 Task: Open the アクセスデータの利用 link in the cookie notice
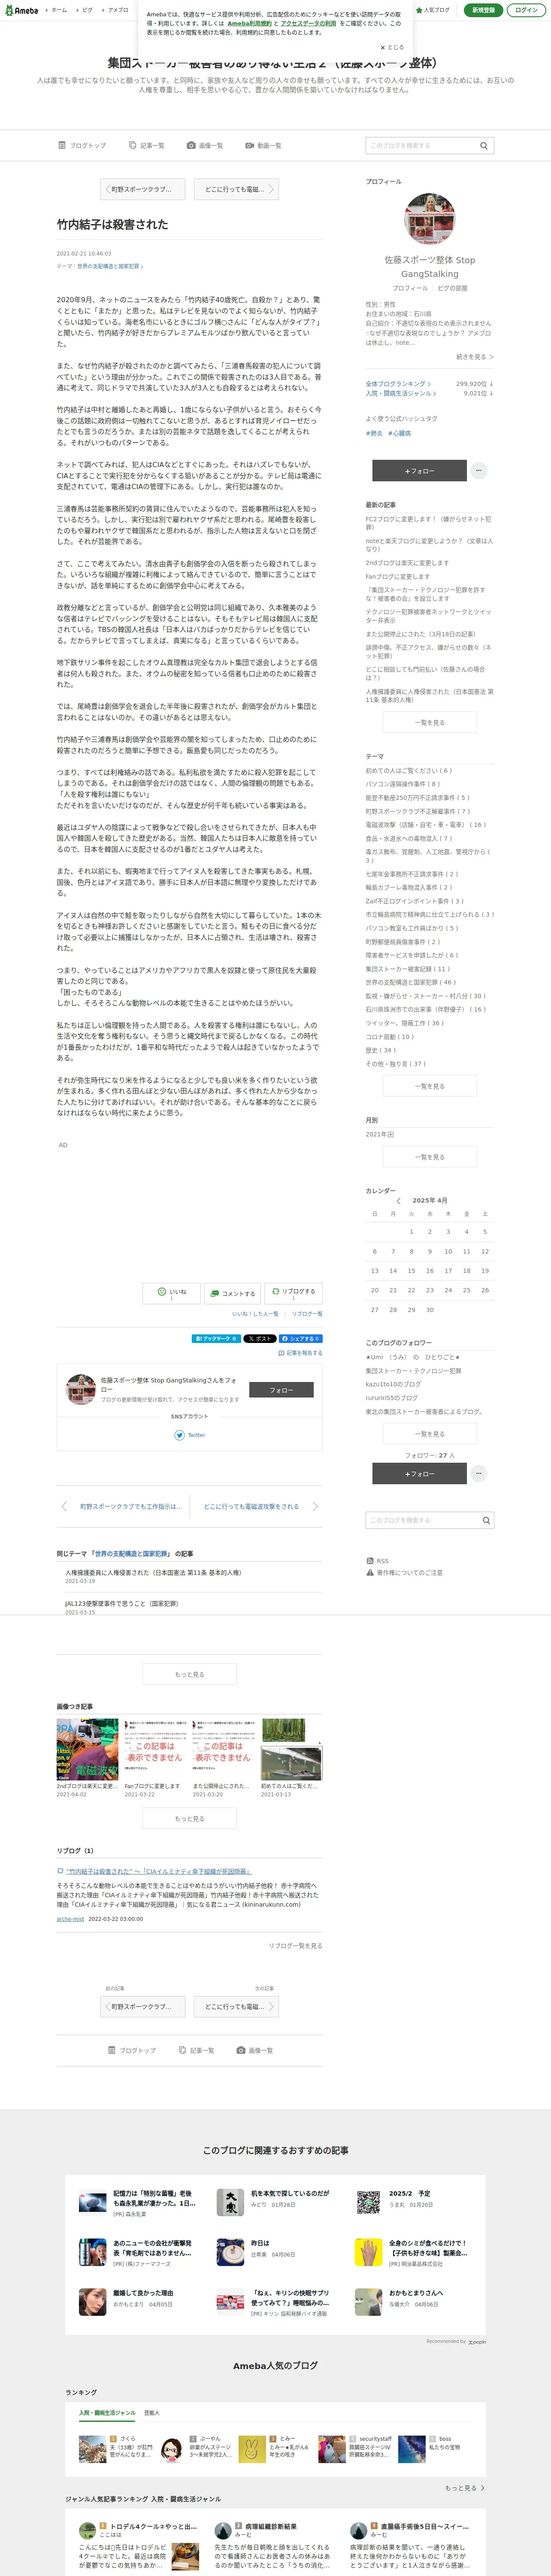(308, 23)
